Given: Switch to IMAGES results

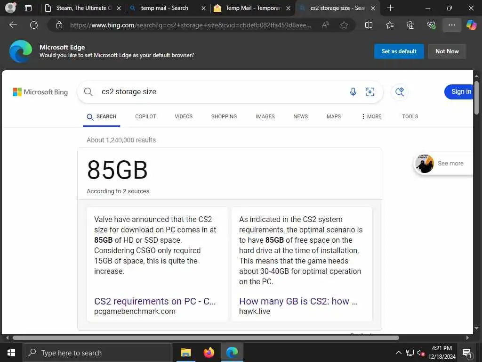Looking at the screenshot, I should coord(265,117).
